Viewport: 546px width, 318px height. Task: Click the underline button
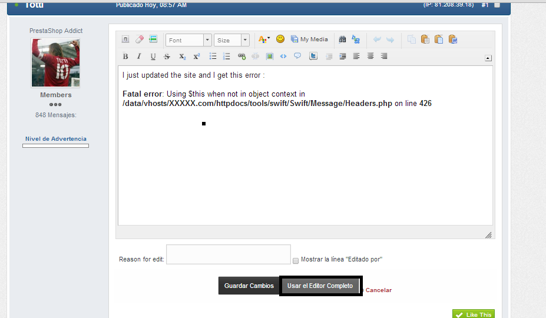pyautogui.click(x=153, y=57)
